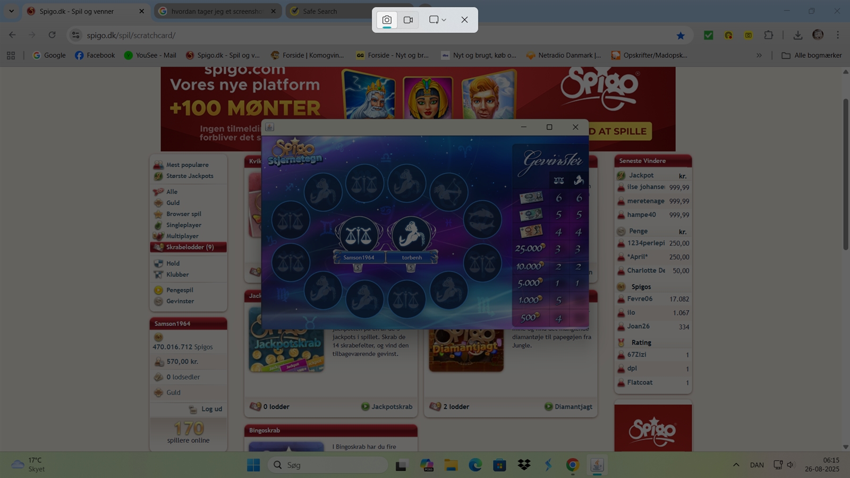Open the Chrome extensions puzzle icon

click(768, 35)
